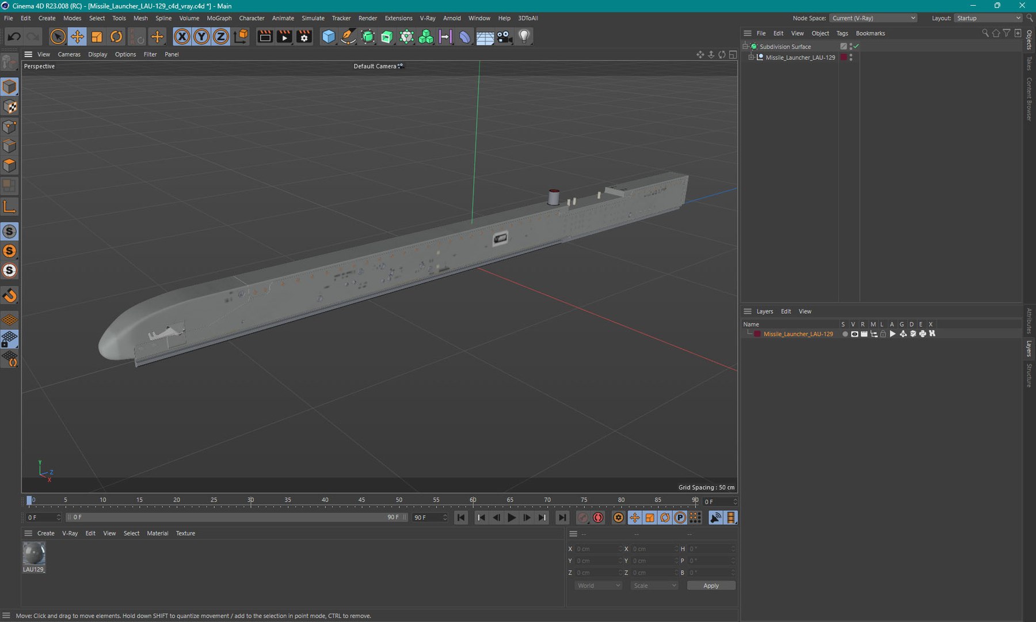Click frame 60 on the timeline ruler
The height and width of the screenshot is (622, 1036).
pos(473,500)
